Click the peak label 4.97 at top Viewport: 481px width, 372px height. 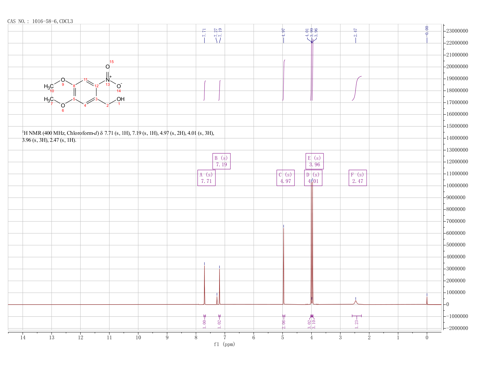click(283, 32)
